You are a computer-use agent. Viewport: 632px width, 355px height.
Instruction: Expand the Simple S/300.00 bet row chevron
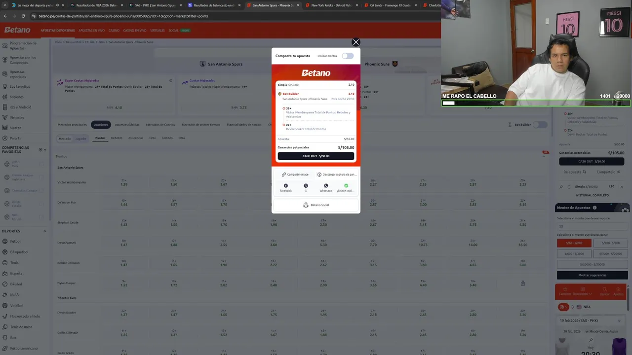tap(622, 187)
